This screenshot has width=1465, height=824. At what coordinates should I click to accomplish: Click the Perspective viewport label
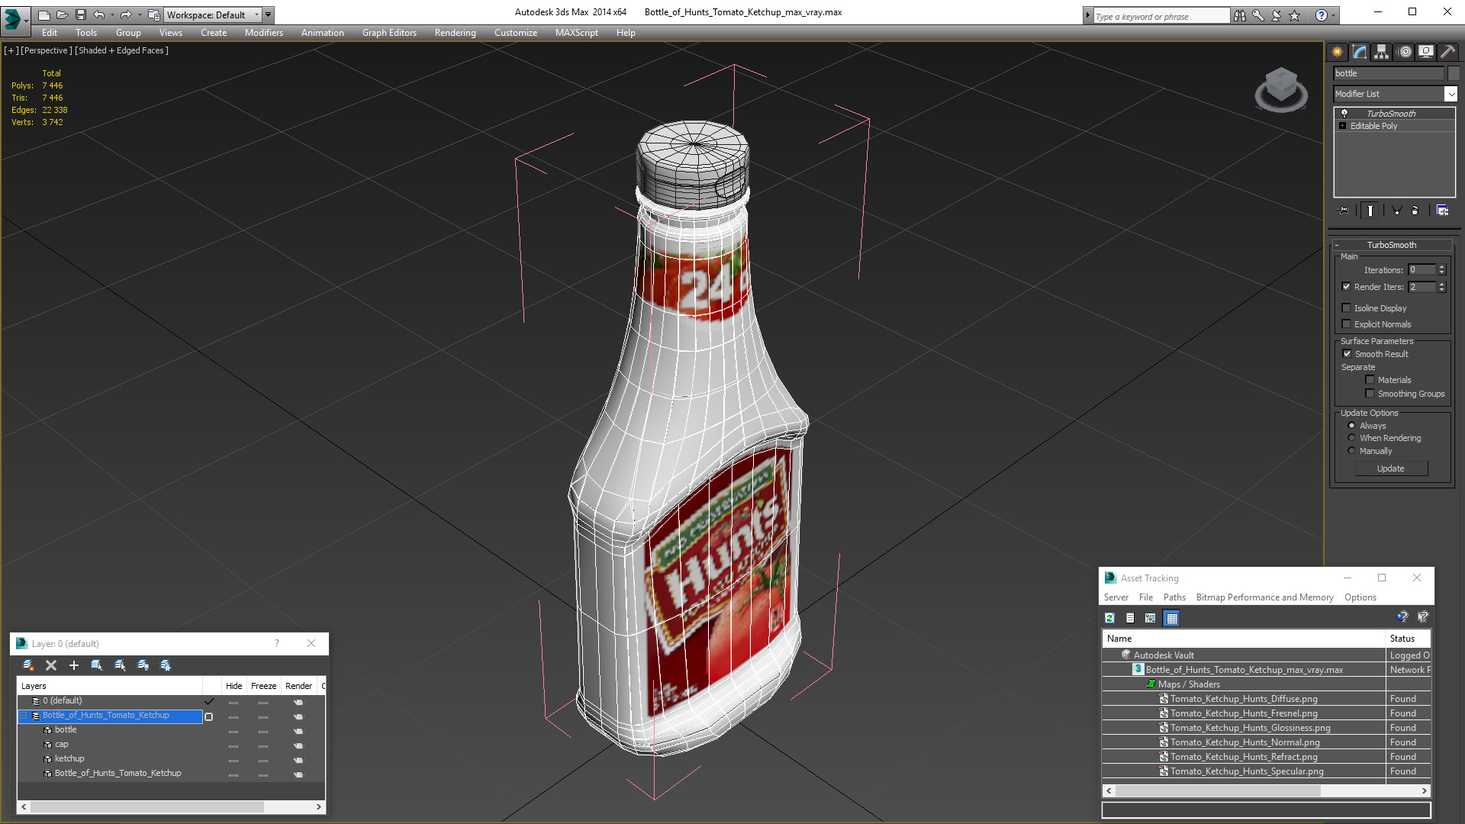[47, 50]
